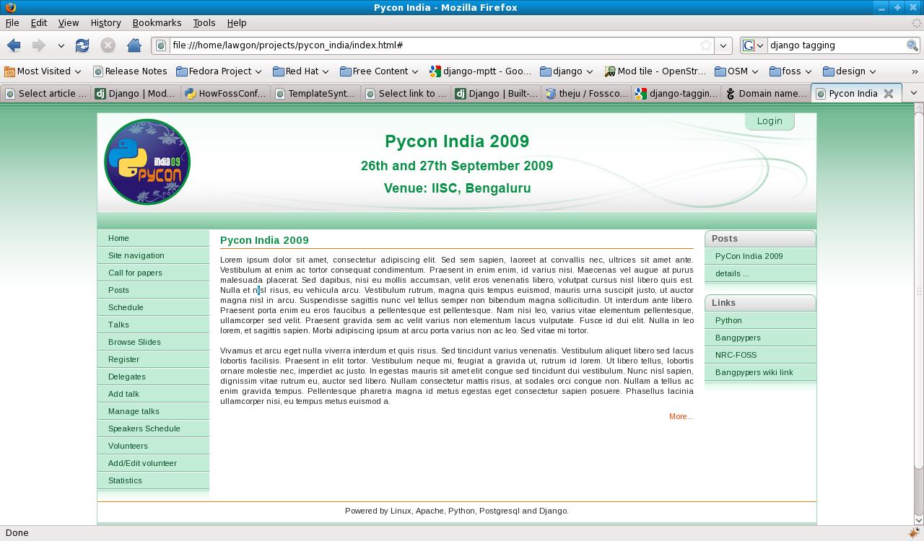Open the Bookmarks menu

(157, 23)
